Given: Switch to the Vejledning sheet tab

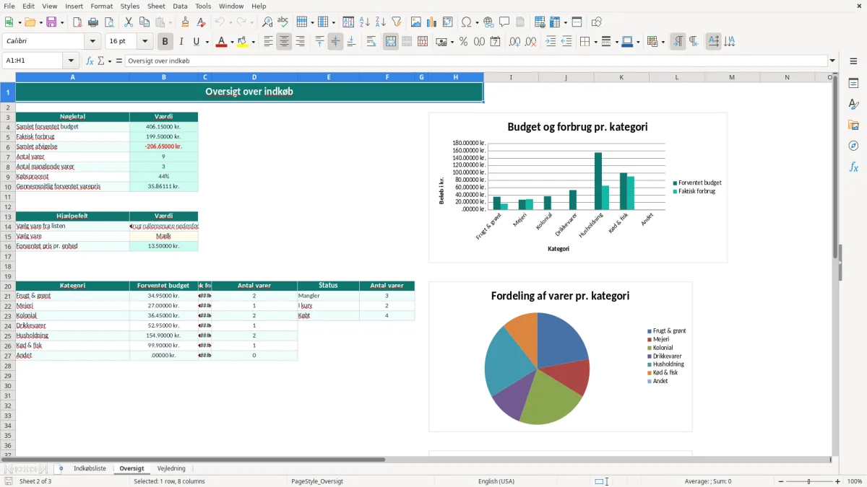Looking at the screenshot, I should (171, 468).
